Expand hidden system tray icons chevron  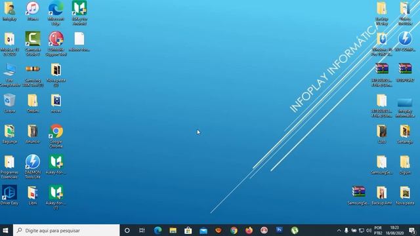(x=339, y=230)
